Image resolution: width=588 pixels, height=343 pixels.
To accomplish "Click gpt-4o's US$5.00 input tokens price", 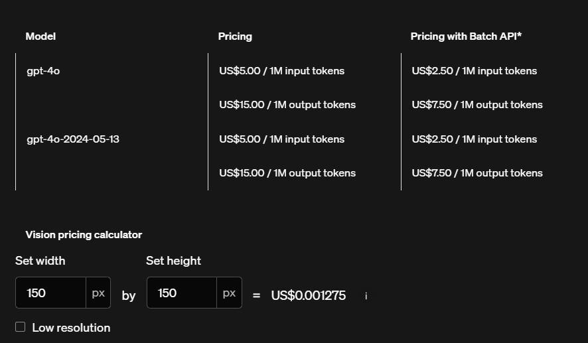I will click(x=281, y=71).
